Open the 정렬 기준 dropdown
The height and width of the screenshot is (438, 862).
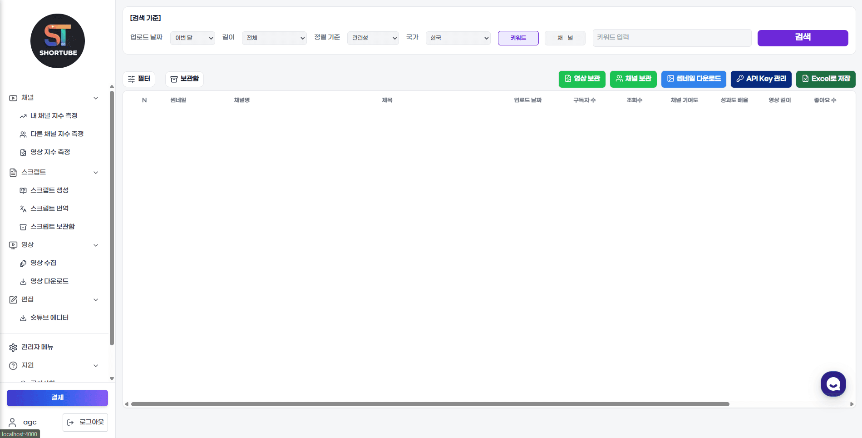pos(373,38)
